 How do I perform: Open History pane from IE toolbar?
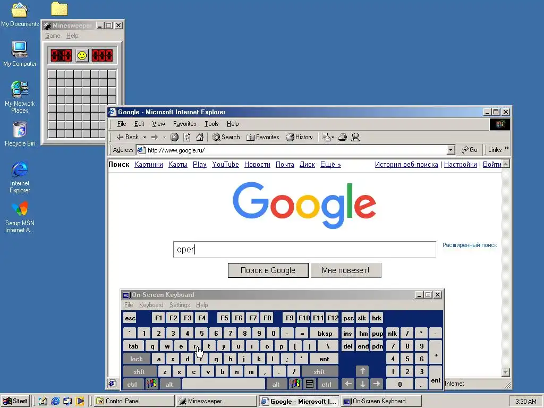(x=299, y=137)
